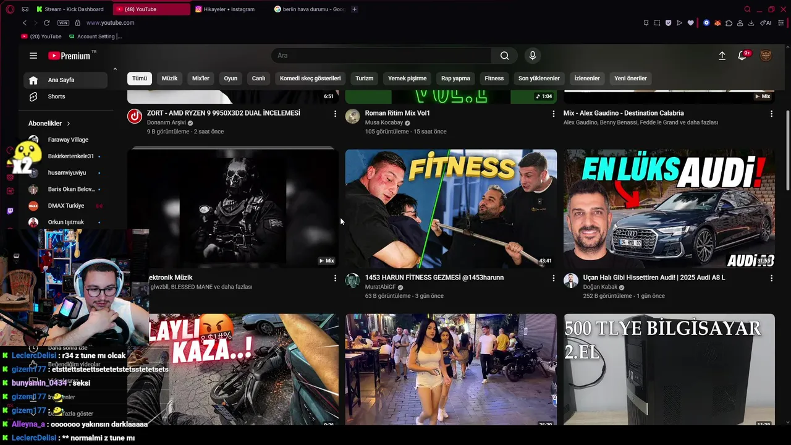The height and width of the screenshot is (445, 791).
Task: Click Account Setting bookmark
Action: pos(96,36)
